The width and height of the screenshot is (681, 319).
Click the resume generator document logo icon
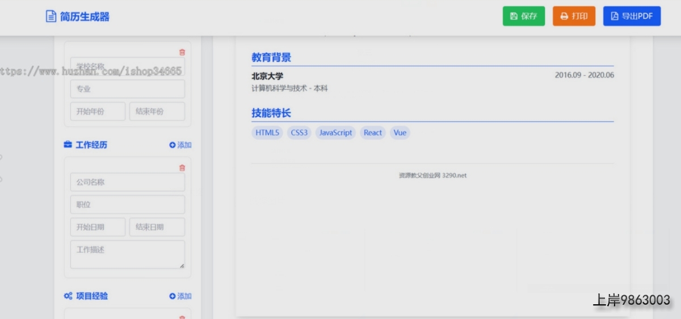pos(51,16)
